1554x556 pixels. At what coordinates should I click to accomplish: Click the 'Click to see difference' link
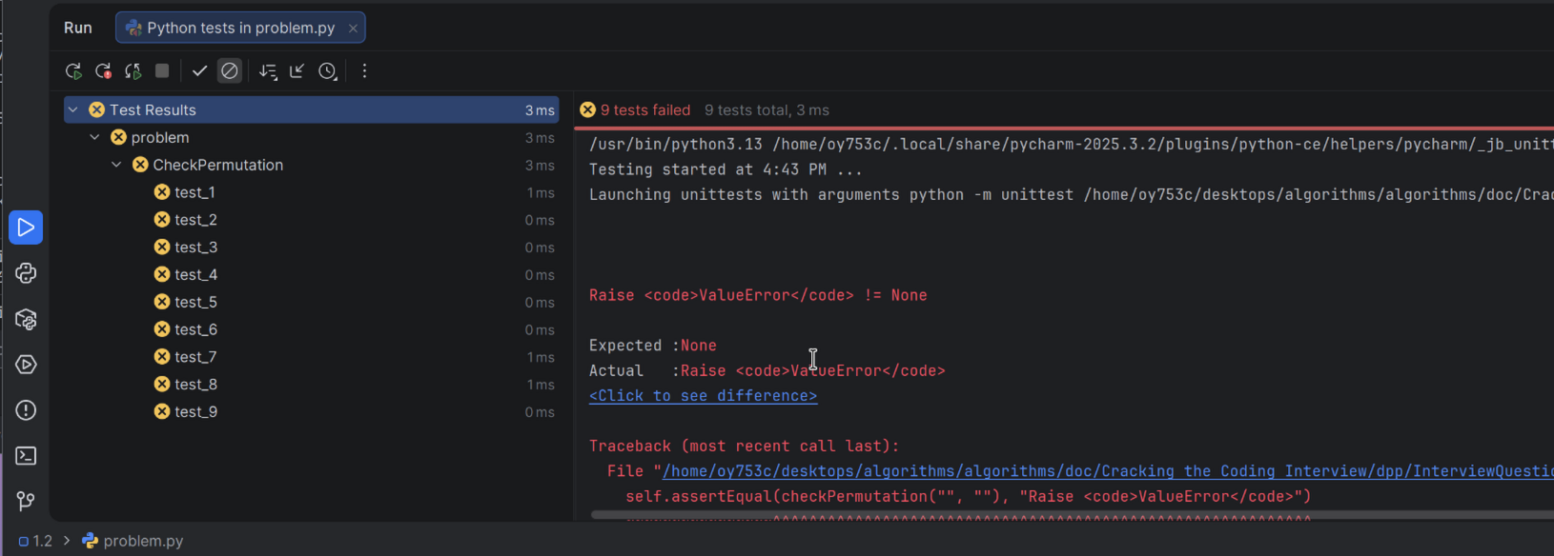(703, 396)
